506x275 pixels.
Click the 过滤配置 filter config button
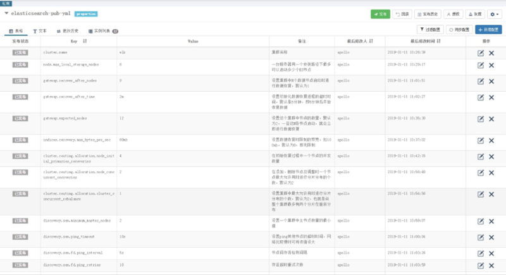click(x=430, y=30)
